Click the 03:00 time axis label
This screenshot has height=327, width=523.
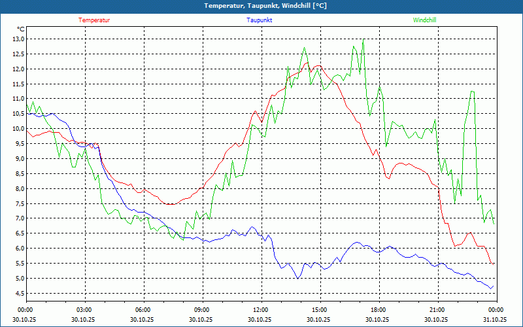83,309
